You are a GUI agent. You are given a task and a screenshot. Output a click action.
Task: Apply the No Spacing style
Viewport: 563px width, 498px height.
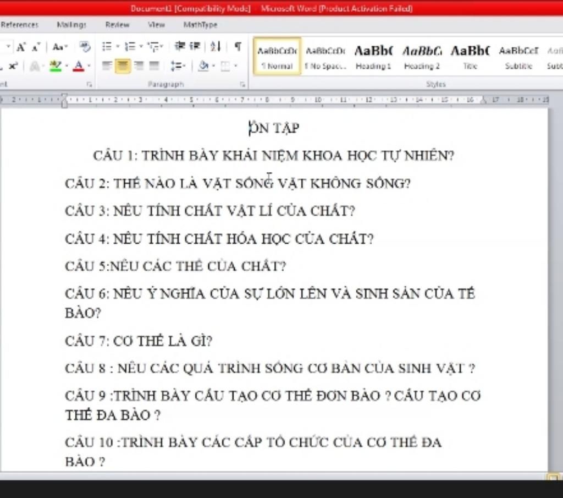click(325, 57)
